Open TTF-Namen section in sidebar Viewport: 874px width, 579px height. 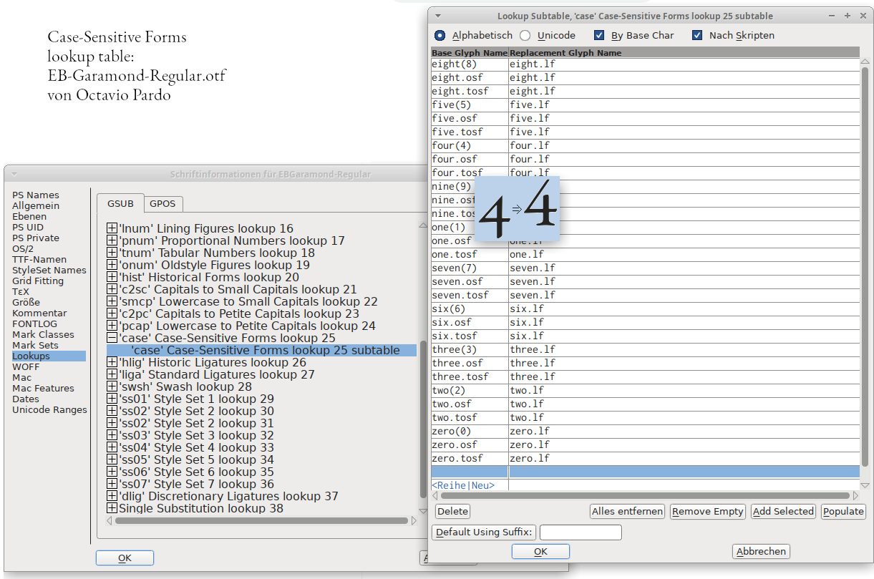pyautogui.click(x=39, y=259)
